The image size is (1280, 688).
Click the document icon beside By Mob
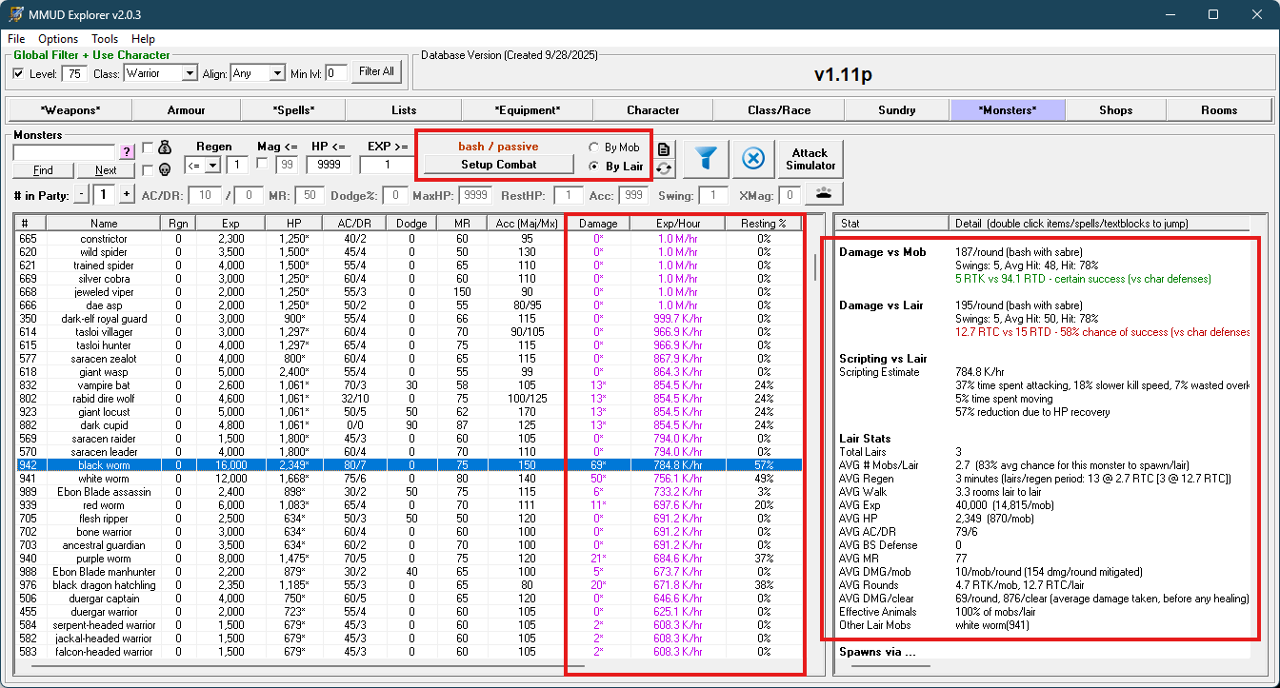coord(664,149)
